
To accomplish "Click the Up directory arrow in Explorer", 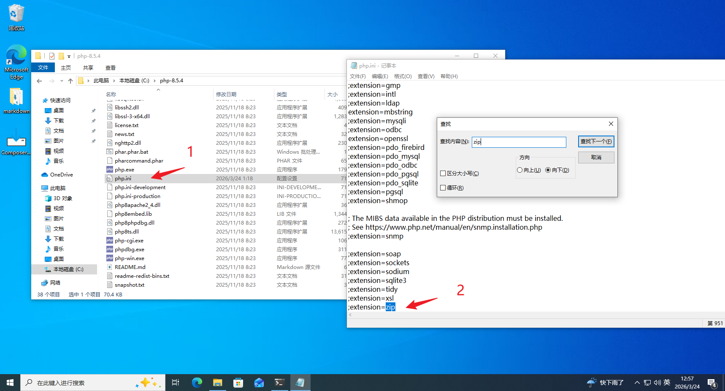I will coord(70,81).
